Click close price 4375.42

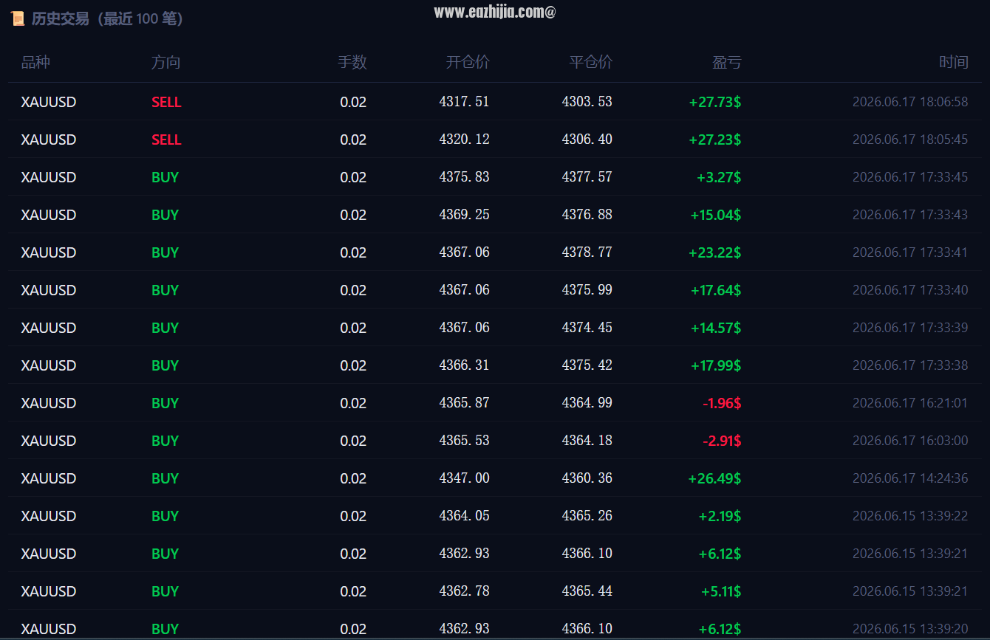[x=587, y=365]
